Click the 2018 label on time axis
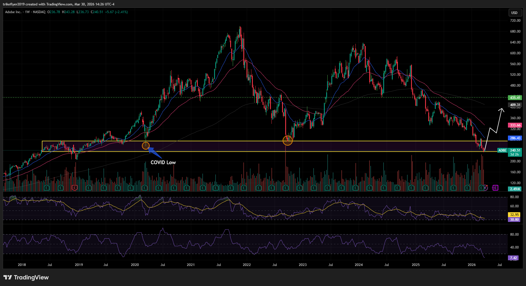 coord(22,265)
